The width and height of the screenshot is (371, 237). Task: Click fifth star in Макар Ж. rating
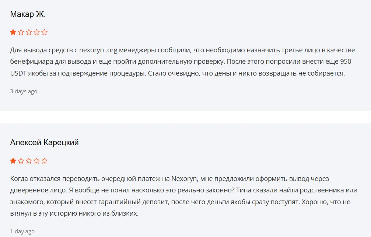point(44,32)
